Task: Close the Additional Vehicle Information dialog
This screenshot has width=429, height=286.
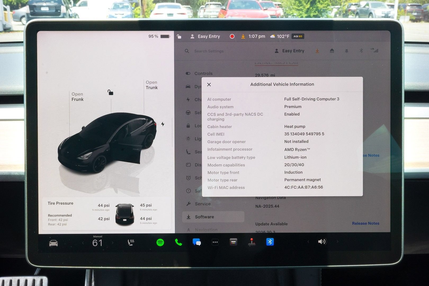Action: point(209,84)
